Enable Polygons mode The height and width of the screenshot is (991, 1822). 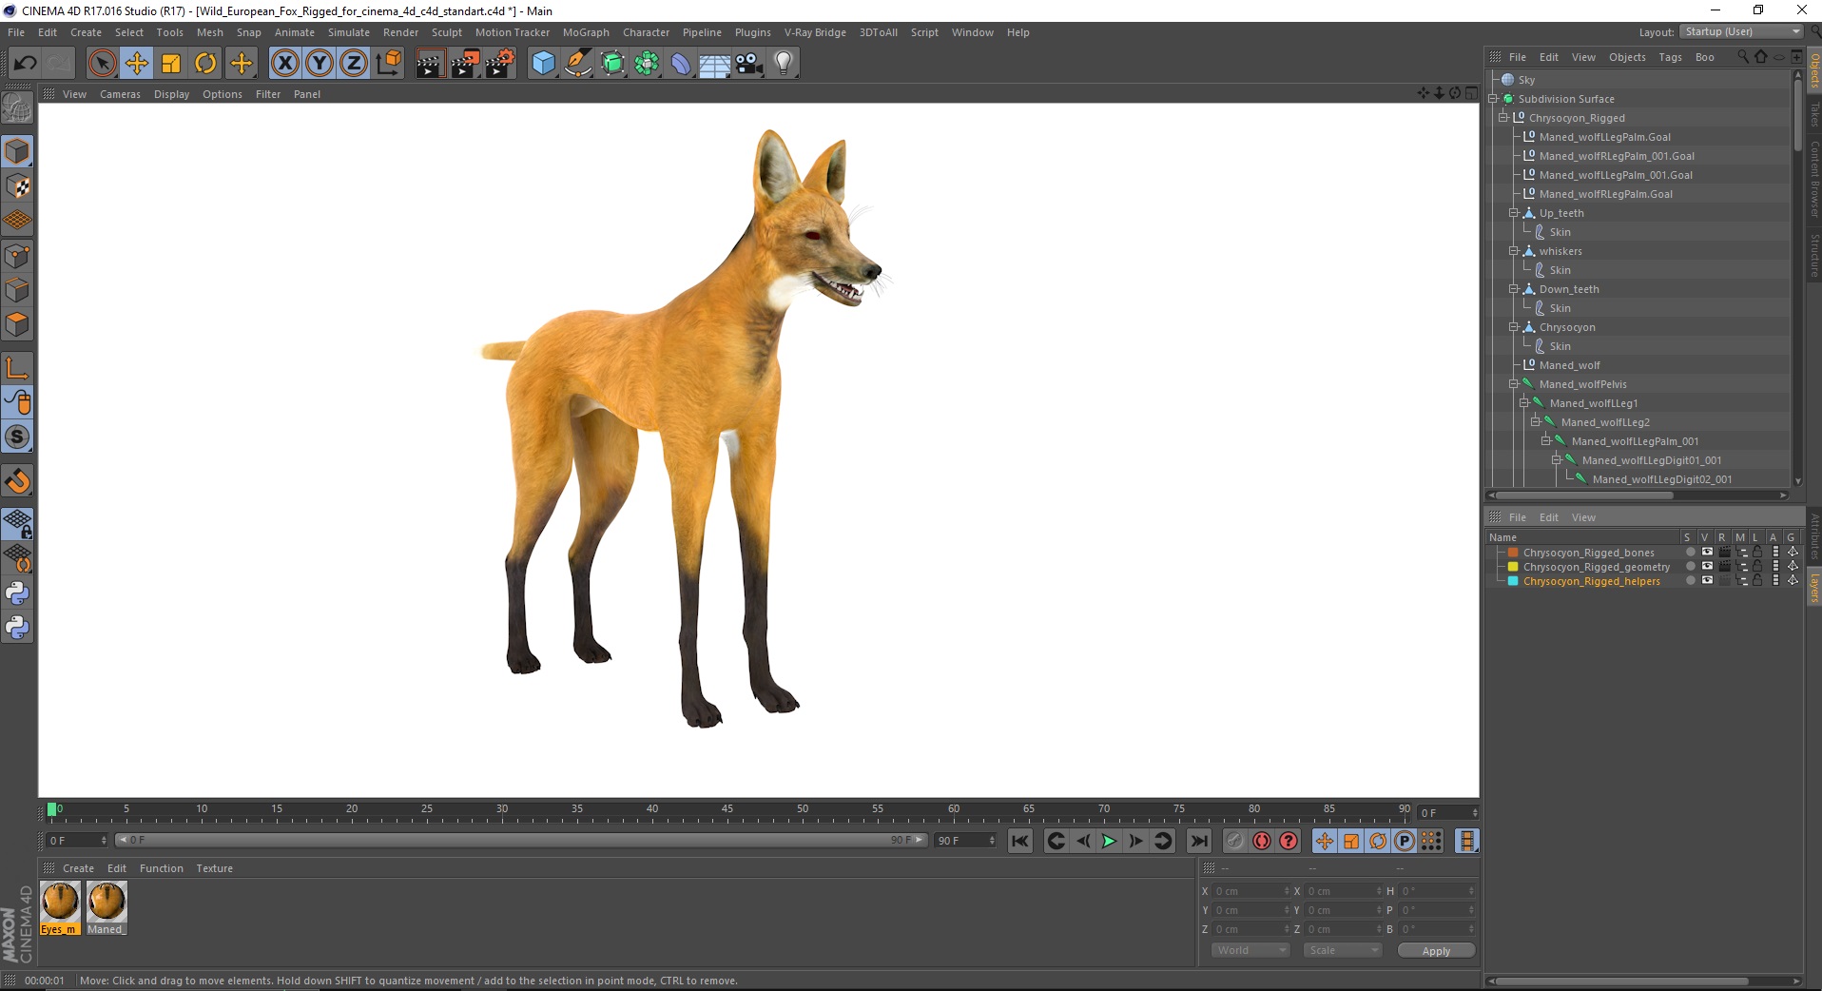point(18,324)
